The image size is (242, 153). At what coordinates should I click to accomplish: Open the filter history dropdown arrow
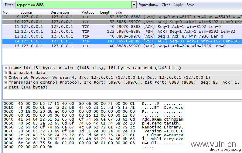tap(134, 5)
